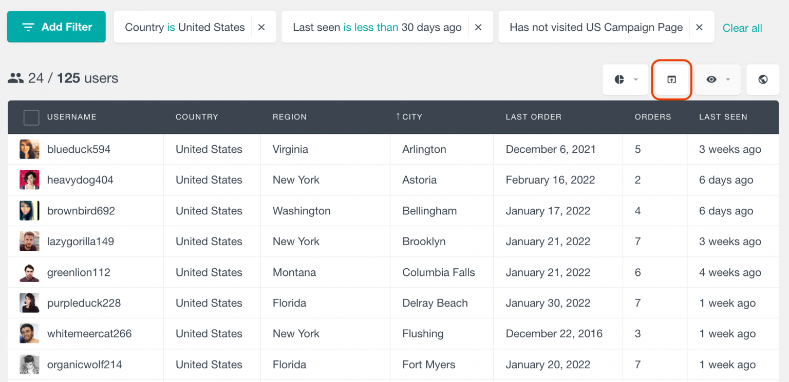Open the pie chart statistics view
789x382 pixels.
(619, 79)
